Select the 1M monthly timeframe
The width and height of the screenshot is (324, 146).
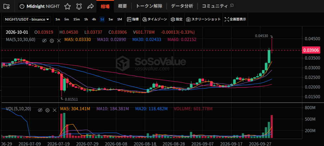coord(120,19)
